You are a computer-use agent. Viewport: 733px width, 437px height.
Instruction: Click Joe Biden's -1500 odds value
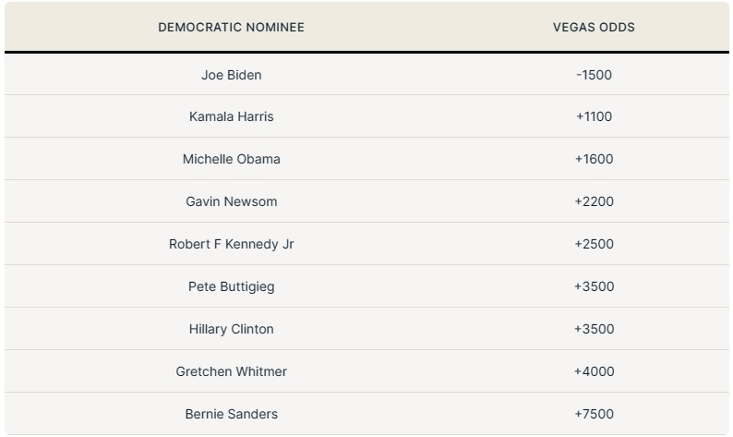pos(594,75)
